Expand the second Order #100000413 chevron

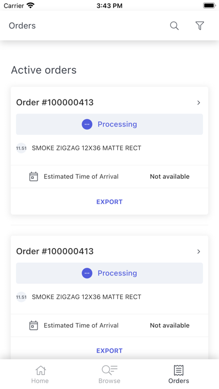tap(199, 252)
